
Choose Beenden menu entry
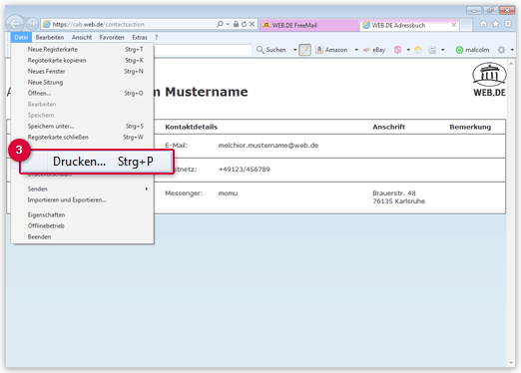point(83,236)
